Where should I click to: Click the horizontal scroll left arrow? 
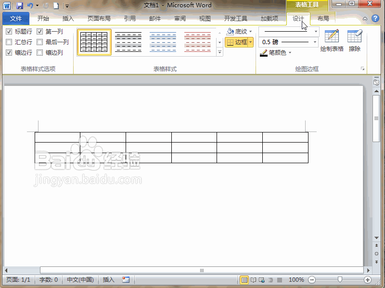click(6, 270)
